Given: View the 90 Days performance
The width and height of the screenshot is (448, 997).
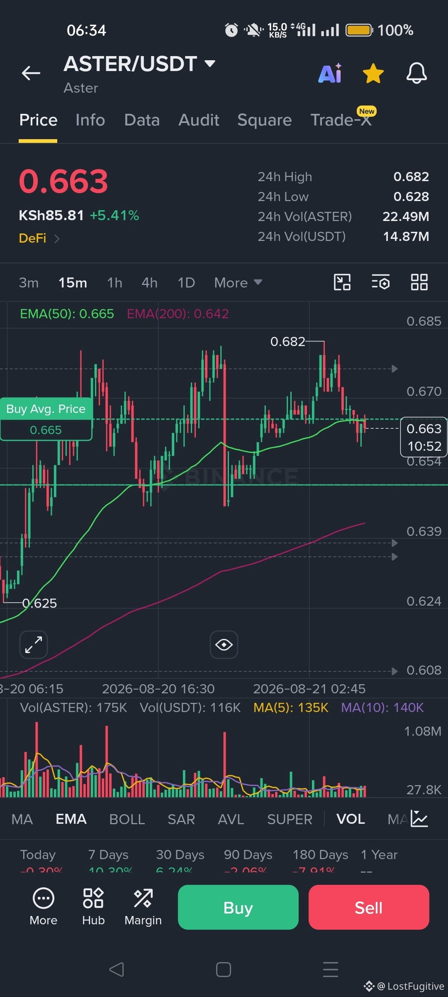Looking at the screenshot, I should (x=248, y=861).
